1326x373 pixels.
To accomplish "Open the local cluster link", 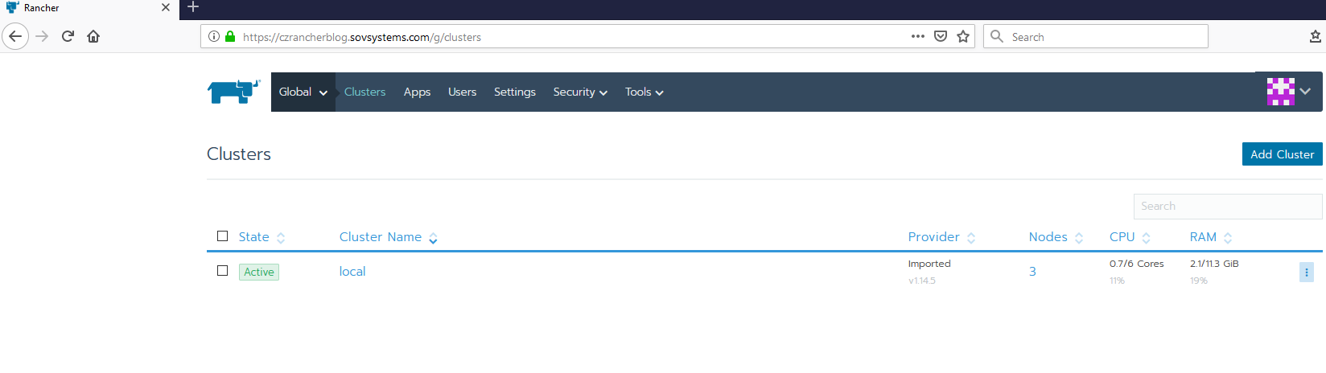I will (352, 272).
